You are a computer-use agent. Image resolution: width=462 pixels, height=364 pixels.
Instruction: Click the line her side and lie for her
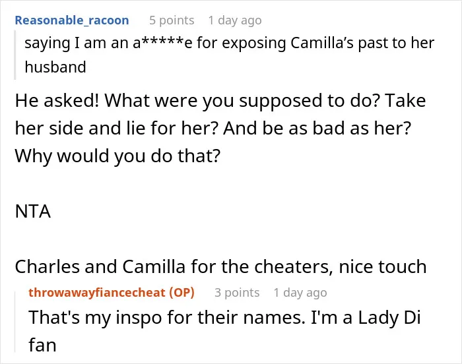(x=213, y=129)
